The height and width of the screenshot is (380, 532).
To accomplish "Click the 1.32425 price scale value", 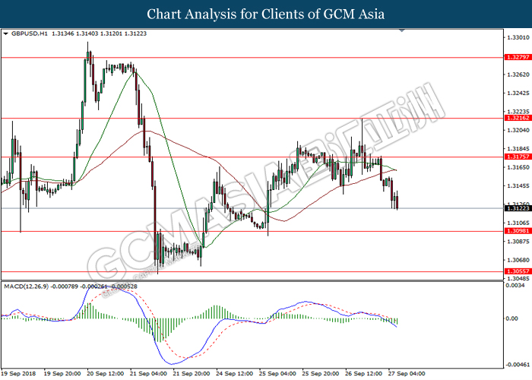I will click(518, 93).
